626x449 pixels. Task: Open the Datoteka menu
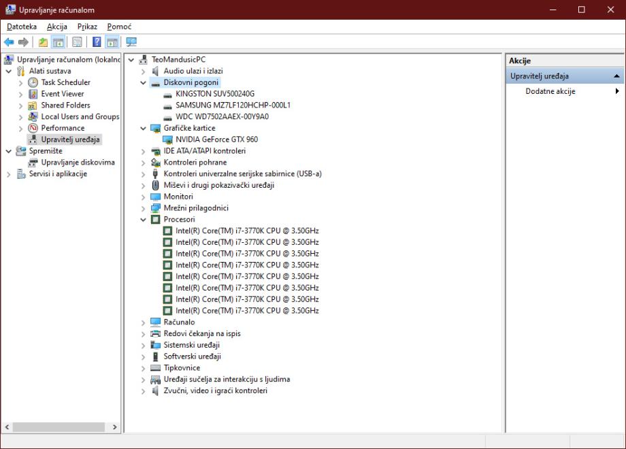tap(22, 27)
